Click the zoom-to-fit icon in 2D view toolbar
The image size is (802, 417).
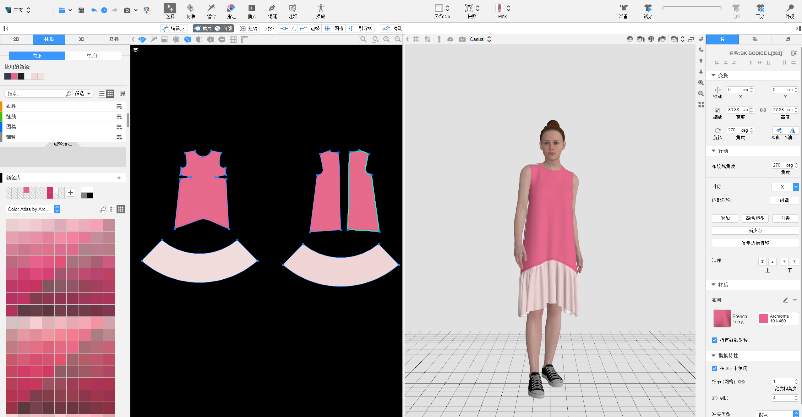tap(363, 39)
